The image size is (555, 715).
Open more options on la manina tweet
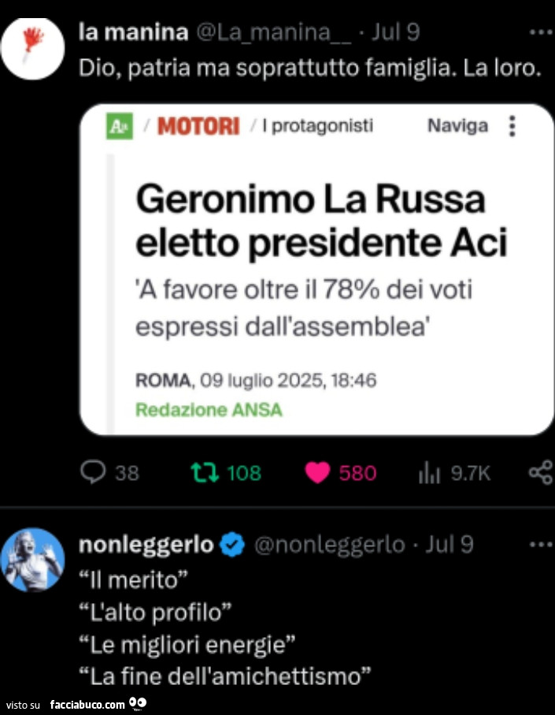click(542, 32)
